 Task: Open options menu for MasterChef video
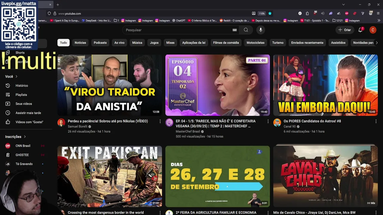point(268,122)
